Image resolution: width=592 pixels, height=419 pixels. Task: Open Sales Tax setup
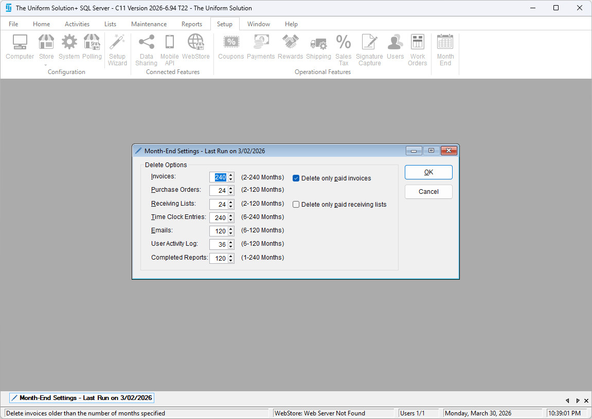pos(343,50)
